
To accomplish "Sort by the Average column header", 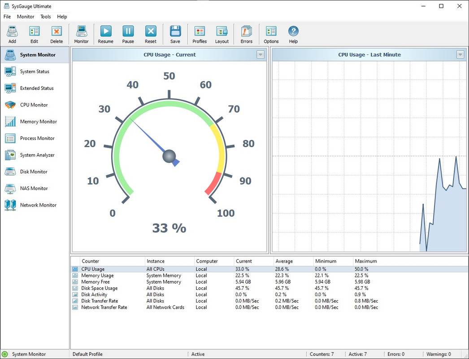I will pyautogui.click(x=293, y=261).
